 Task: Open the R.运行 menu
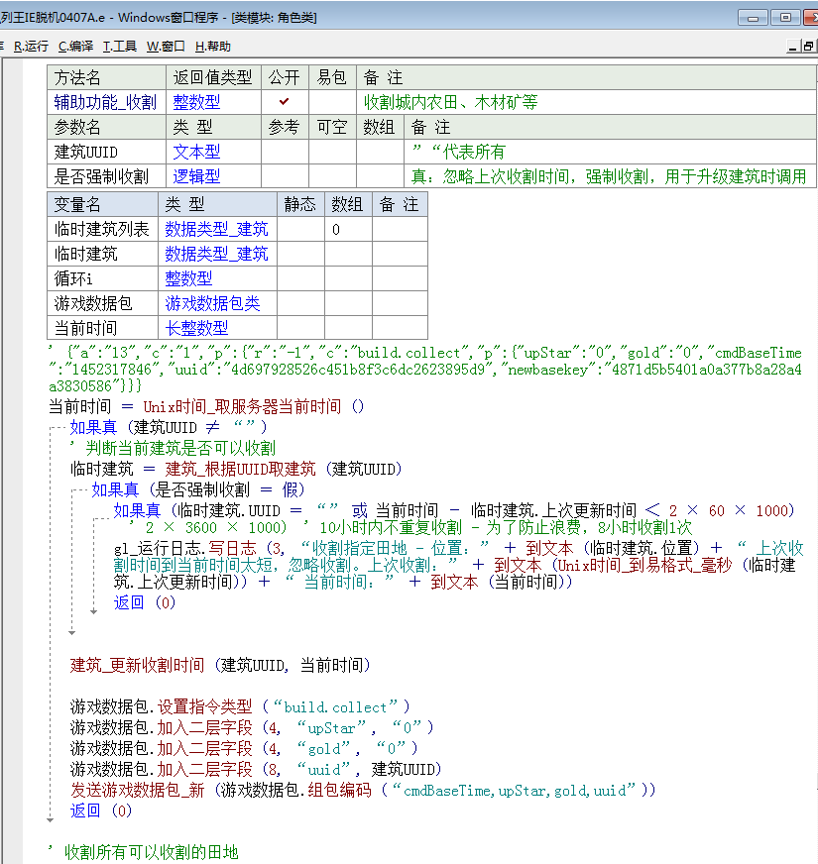31,46
